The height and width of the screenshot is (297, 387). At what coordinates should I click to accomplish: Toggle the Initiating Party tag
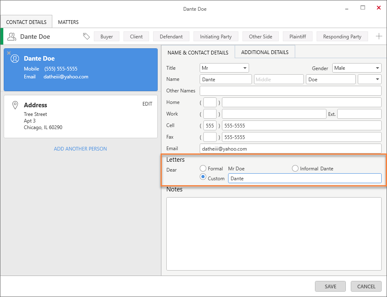(216, 37)
